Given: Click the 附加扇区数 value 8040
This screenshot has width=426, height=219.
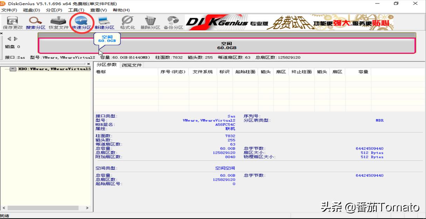Looking at the screenshot, I should [230, 157].
